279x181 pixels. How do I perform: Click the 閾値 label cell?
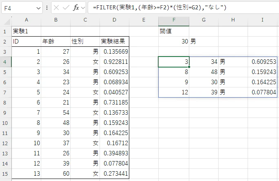coord(174,31)
